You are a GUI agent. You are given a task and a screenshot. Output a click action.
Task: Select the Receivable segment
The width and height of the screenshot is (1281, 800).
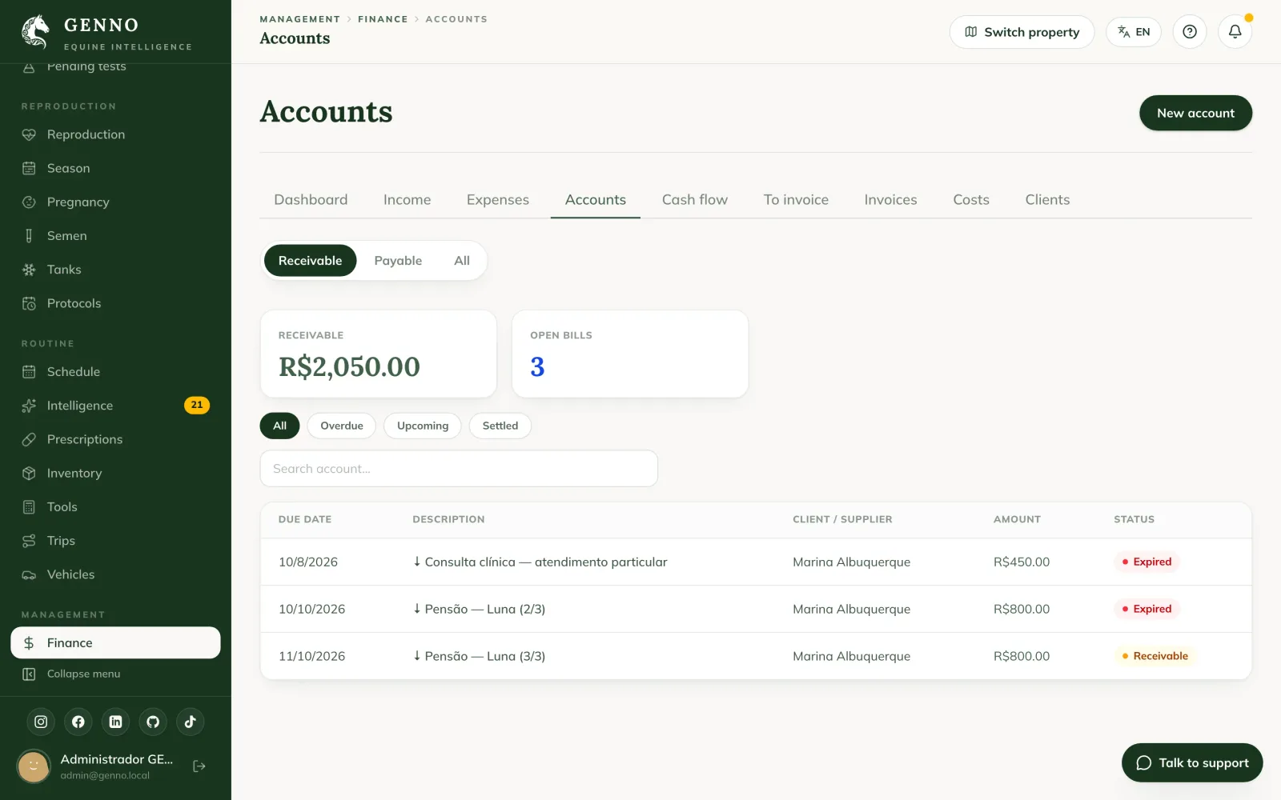tap(310, 261)
